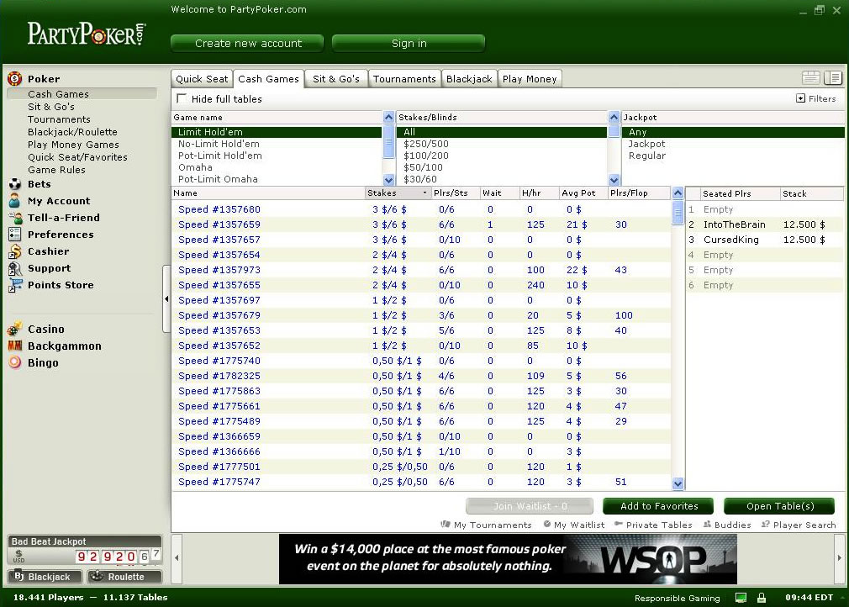Click the WSOP promotional banner
The image size is (849, 607).
508,559
